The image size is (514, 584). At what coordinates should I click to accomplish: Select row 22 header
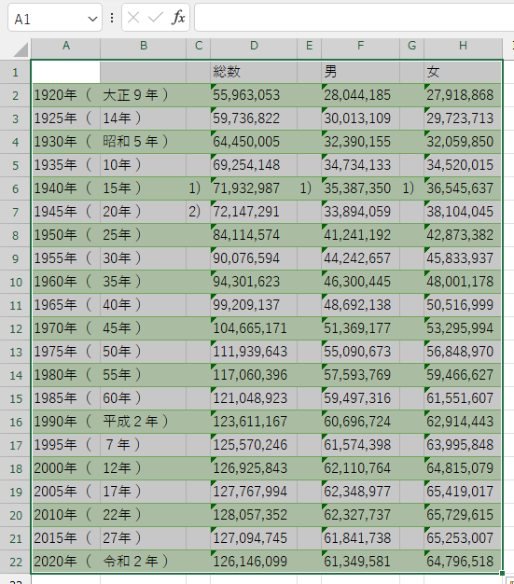click(x=15, y=562)
